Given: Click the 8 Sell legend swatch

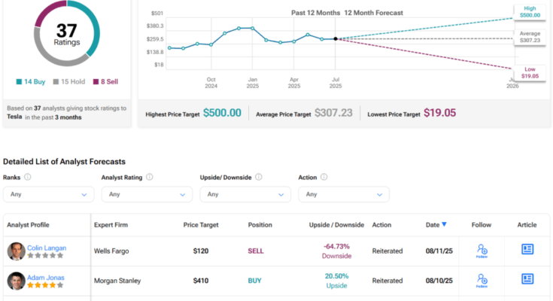Looking at the screenshot, I should pos(96,82).
